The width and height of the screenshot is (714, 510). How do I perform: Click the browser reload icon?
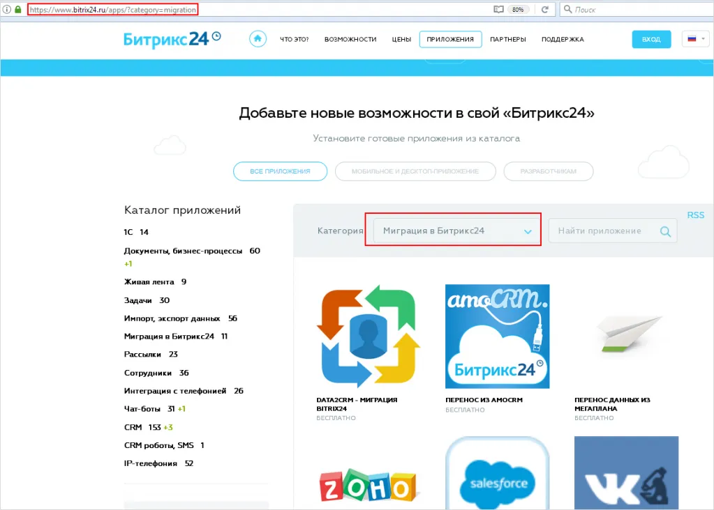click(x=544, y=10)
